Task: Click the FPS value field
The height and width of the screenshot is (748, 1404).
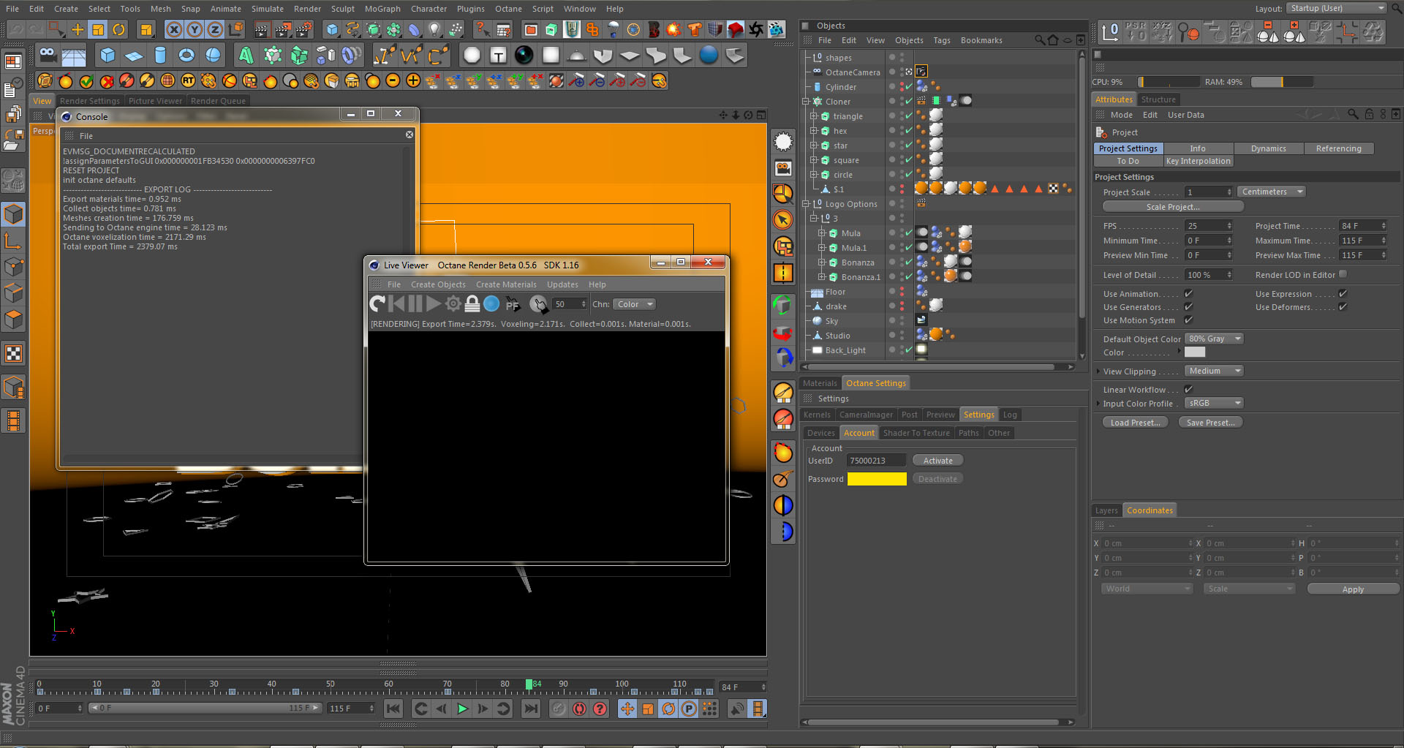Action: coord(1209,226)
